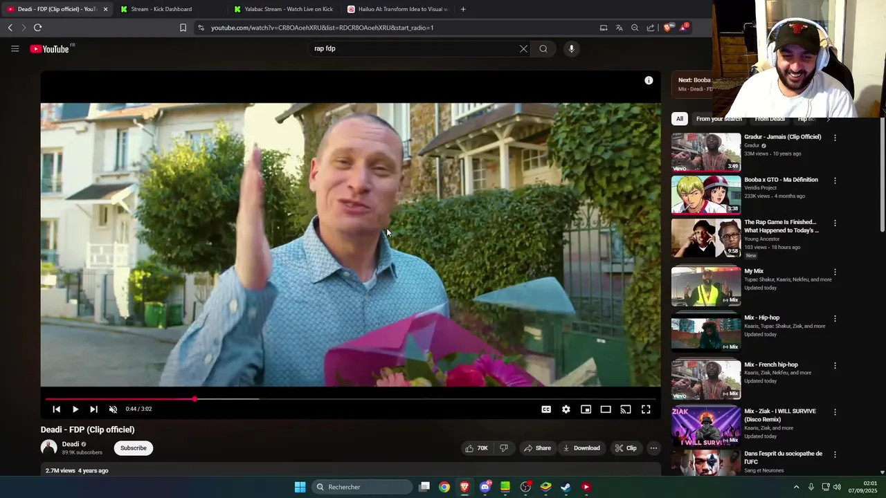The height and width of the screenshot is (498, 886).
Task: Select the From Deadi chip
Action: [770, 119]
